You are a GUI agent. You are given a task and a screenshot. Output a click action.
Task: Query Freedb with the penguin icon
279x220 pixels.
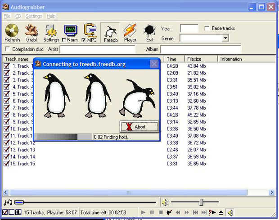point(111,32)
